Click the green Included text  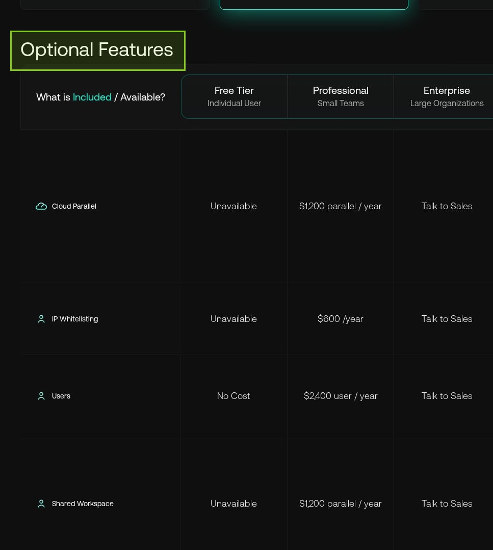[x=92, y=97]
